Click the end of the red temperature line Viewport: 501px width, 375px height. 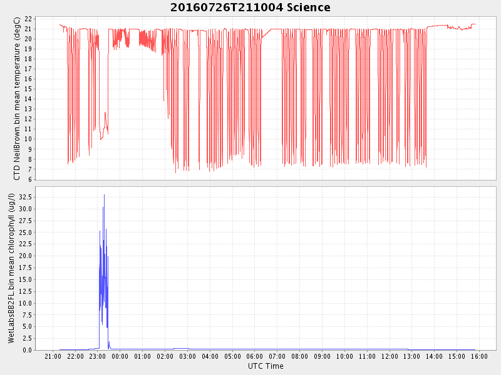475,24
